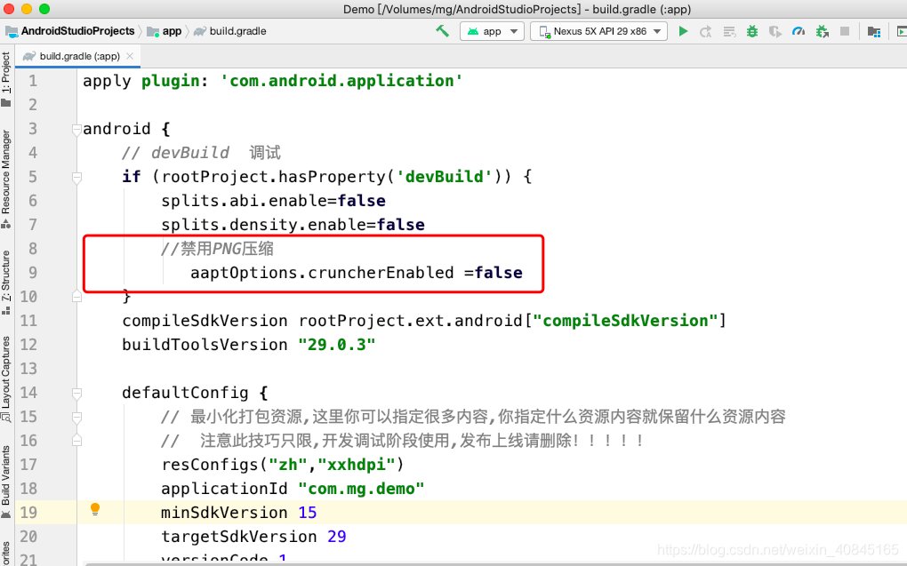Start debugging with the green bug icon

pos(752,31)
